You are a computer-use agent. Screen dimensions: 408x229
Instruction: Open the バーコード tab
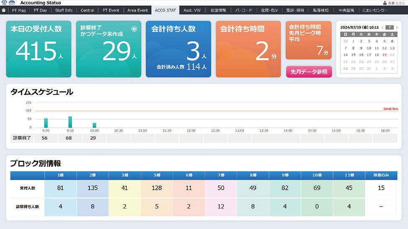pyautogui.click(x=244, y=10)
